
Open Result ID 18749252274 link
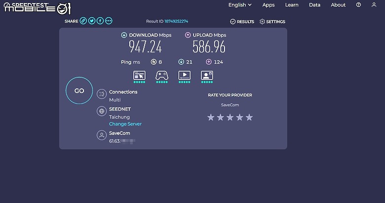[x=176, y=21]
